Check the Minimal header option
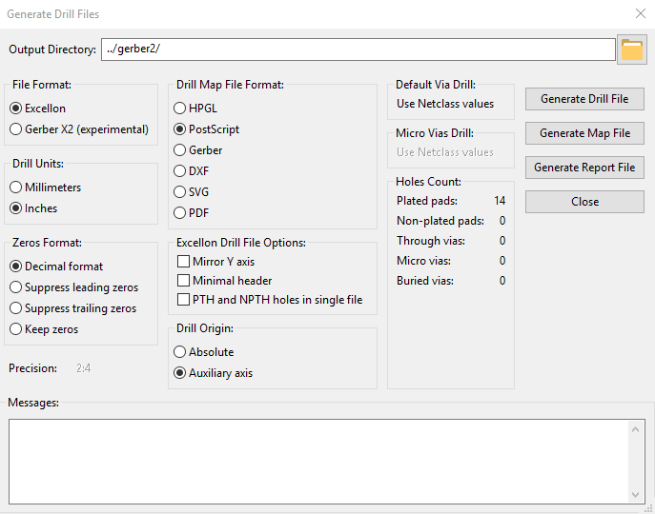This screenshot has width=655, height=514. tap(184, 281)
